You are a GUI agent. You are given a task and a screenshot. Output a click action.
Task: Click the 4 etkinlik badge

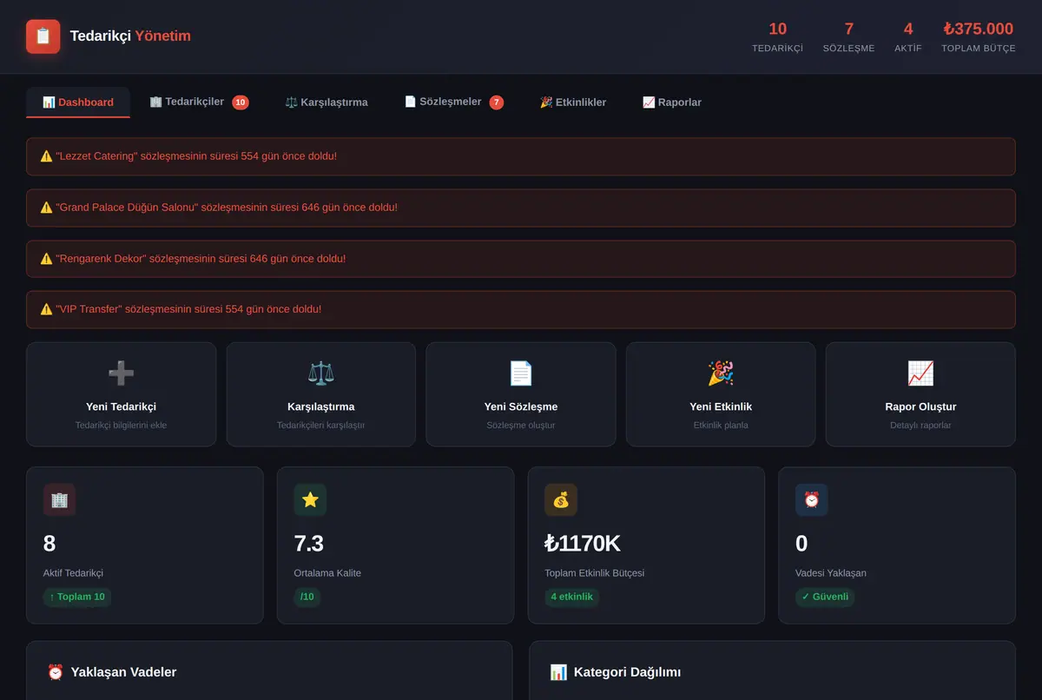[571, 597]
